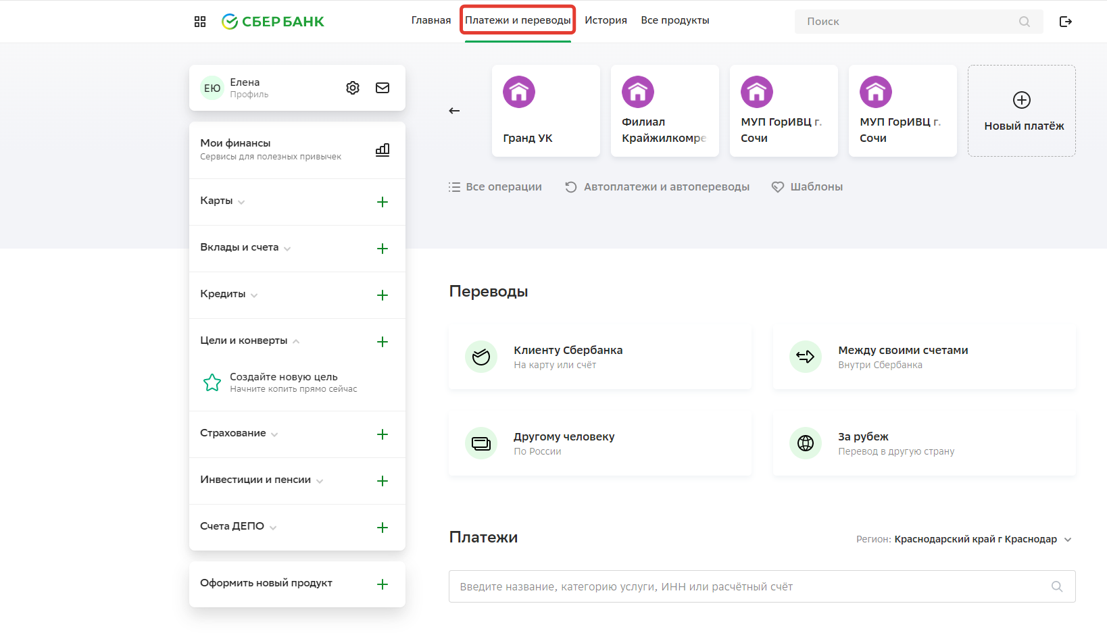Open messages envelope icon
1107x635 pixels.
pos(383,88)
